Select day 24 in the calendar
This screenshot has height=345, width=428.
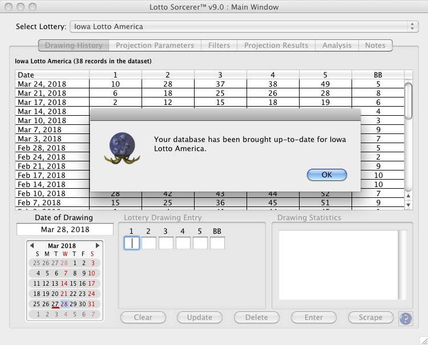tap(91, 294)
